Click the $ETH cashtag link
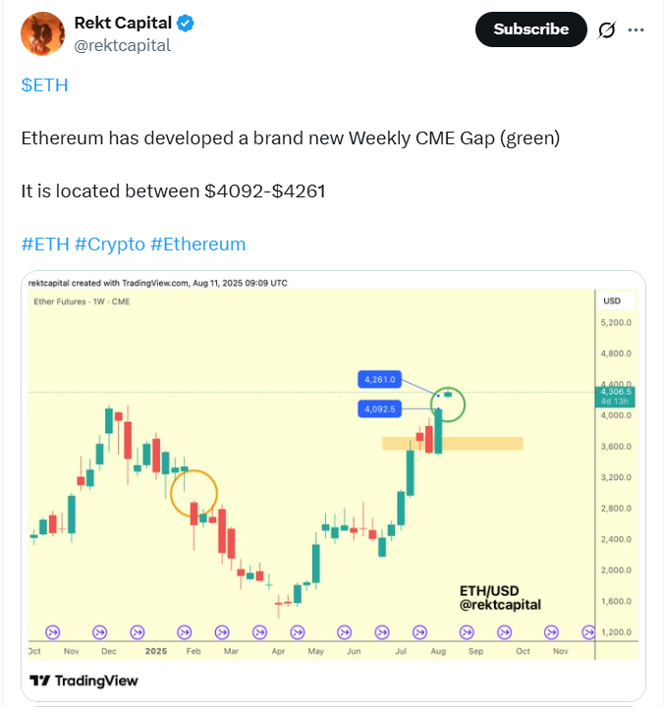This screenshot has height=707, width=664. point(44,85)
